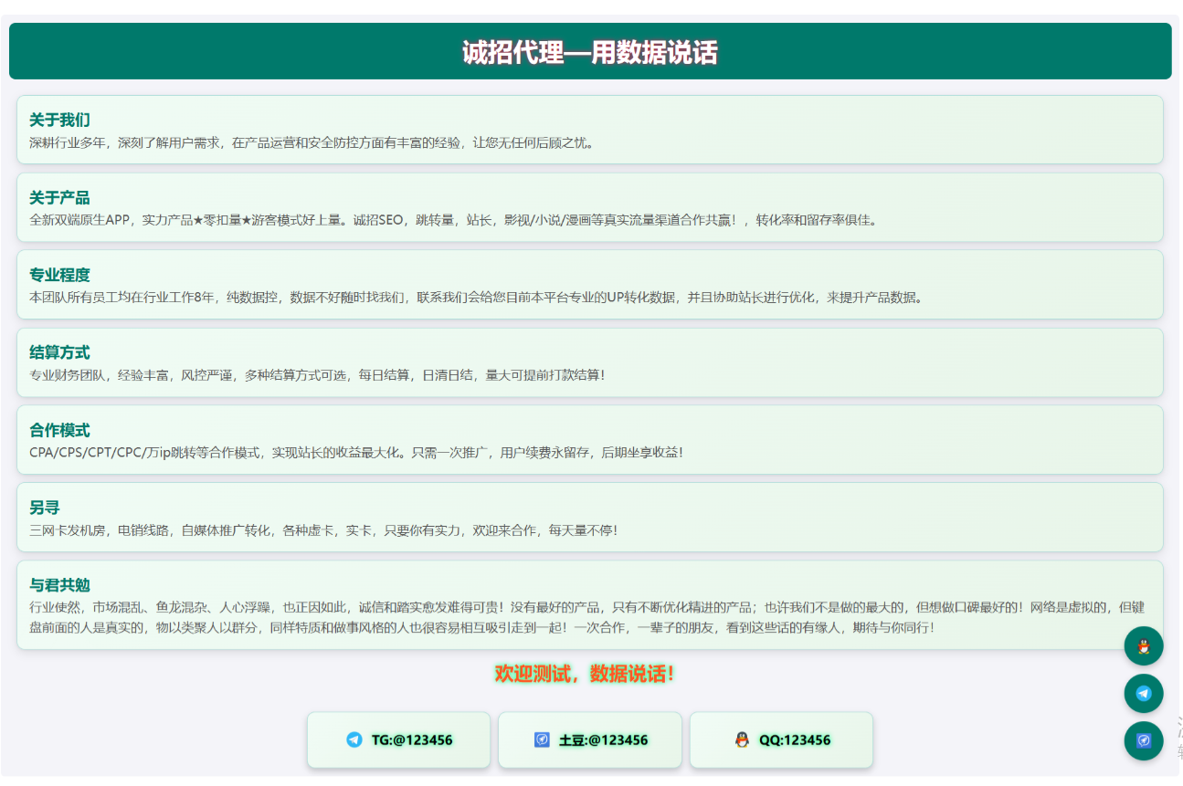
Task: Open the 土豆:@123456 contact button
Action: pyautogui.click(x=590, y=739)
